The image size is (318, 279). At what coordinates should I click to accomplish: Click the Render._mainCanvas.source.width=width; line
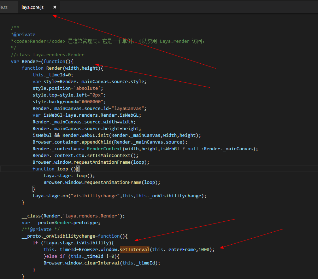84,122
